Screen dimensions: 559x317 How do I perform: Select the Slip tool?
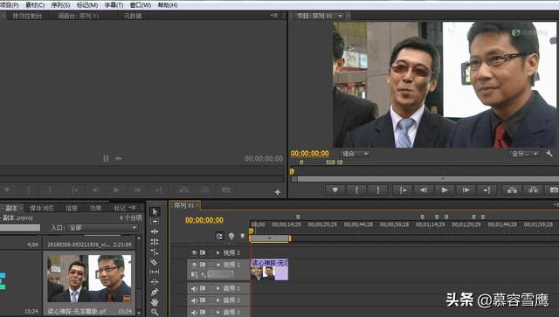pos(155,272)
